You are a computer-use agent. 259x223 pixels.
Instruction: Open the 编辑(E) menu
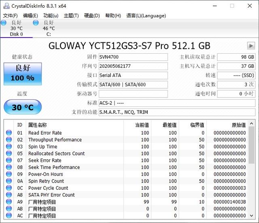click(x=30, y=16)
